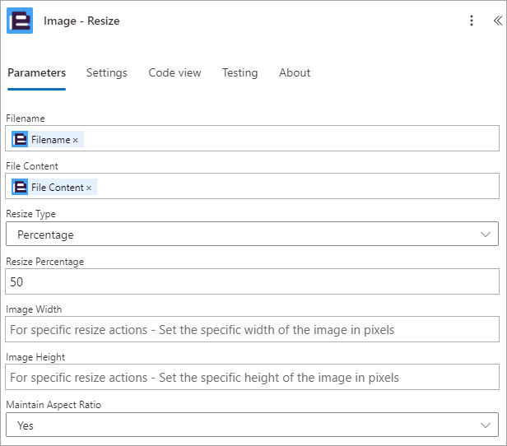Go to the Testing tab
The height and width of the screenshot is (446, 507).
click(240, 73)
